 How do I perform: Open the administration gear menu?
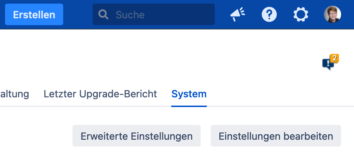coord(301,14)
